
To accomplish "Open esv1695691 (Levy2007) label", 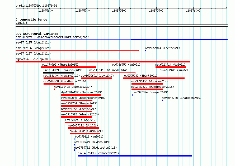I will tap(98, 76).
